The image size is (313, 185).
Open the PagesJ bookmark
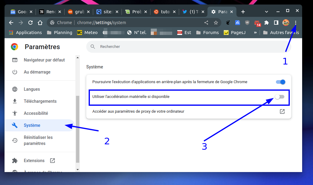click(x=235, y=33)
